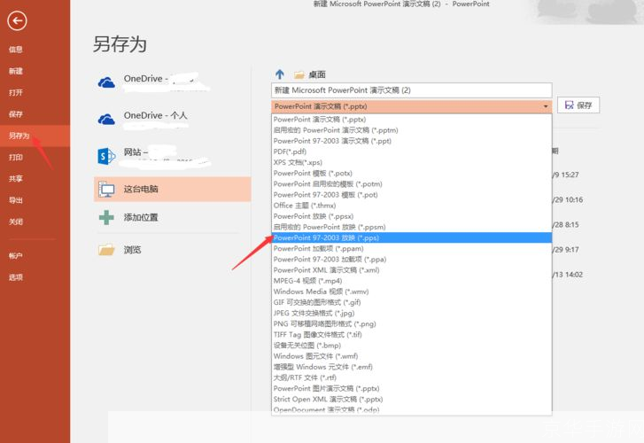Click the 浏览 folder icon

(106, 250)
